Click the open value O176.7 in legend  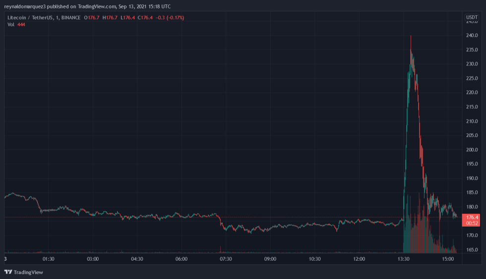click(92, 18)
